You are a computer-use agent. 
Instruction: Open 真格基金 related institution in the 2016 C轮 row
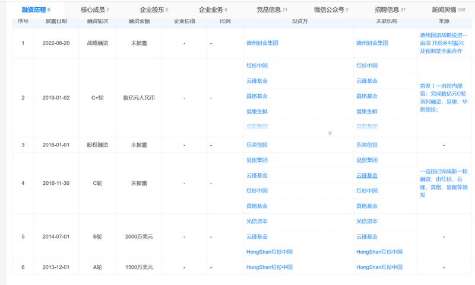(x=367, y=206)
